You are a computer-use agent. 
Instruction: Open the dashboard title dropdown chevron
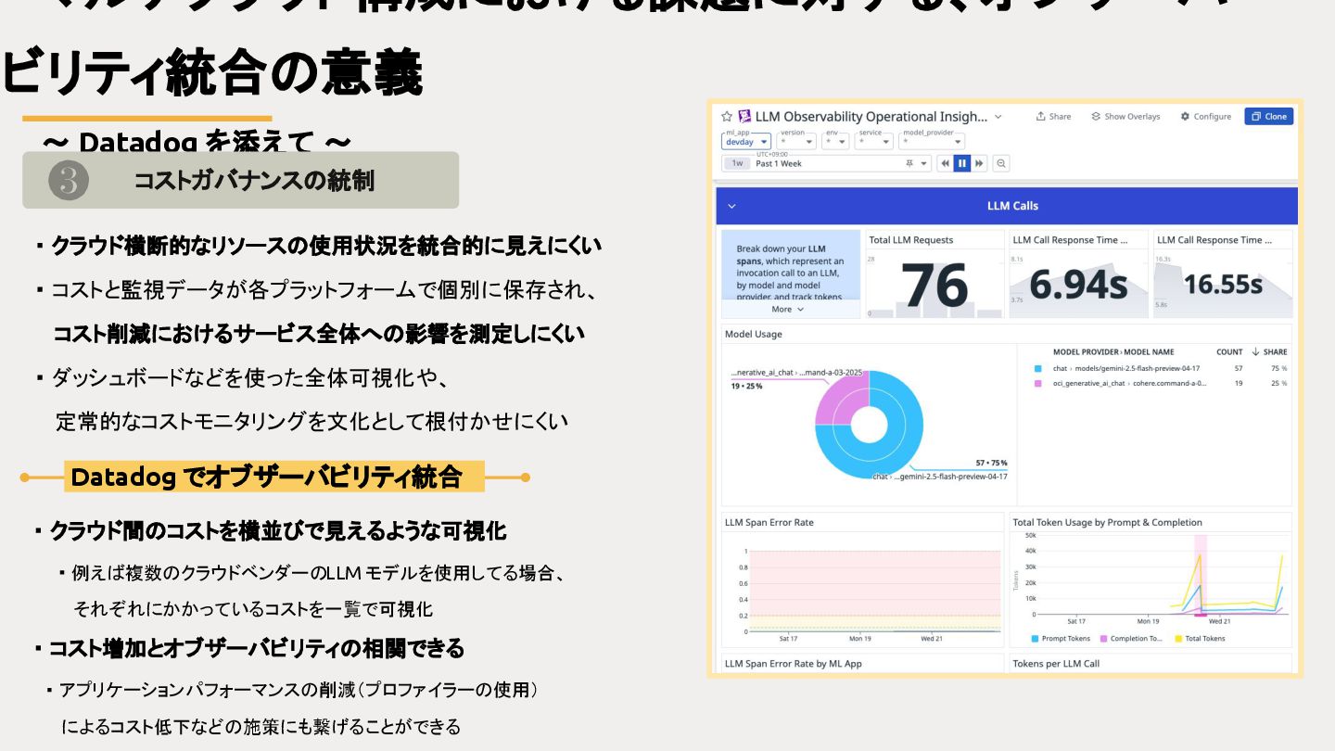point(998,117)
